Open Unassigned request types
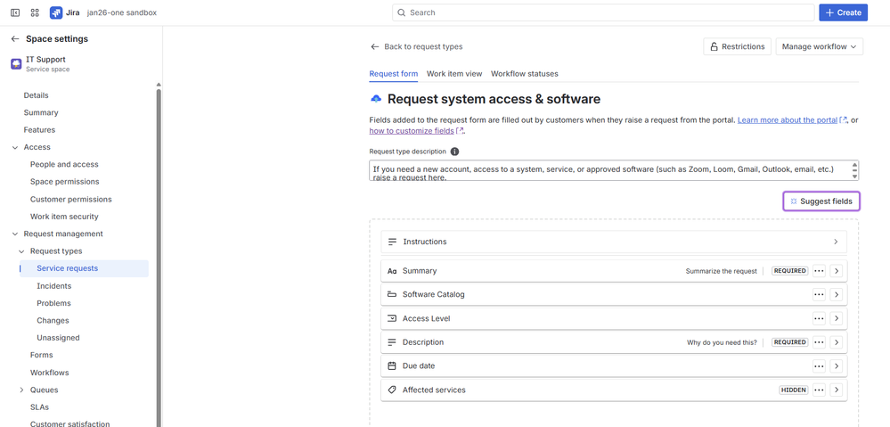Viewport: 890px width, 427px height. pyautogui.click(x=58, y=338)
